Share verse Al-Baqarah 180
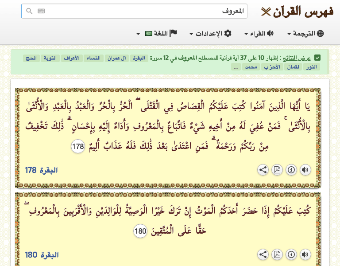 (x=263, y=254)
